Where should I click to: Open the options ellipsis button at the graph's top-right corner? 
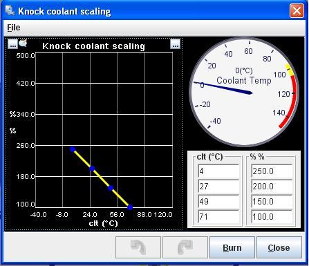175,44
